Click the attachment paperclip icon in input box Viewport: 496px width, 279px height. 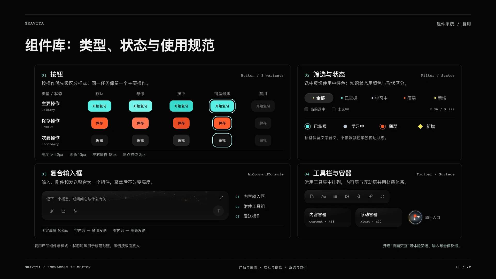(x=52, y=211)
